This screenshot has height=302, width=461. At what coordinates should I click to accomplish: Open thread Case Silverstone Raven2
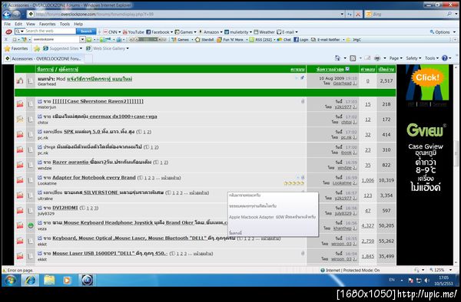click(98, 101)
